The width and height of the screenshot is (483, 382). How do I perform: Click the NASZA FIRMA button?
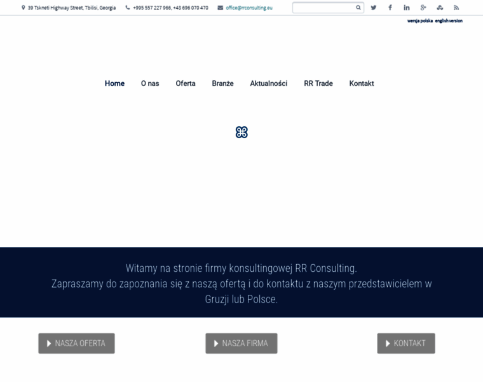tap(241, 343)
